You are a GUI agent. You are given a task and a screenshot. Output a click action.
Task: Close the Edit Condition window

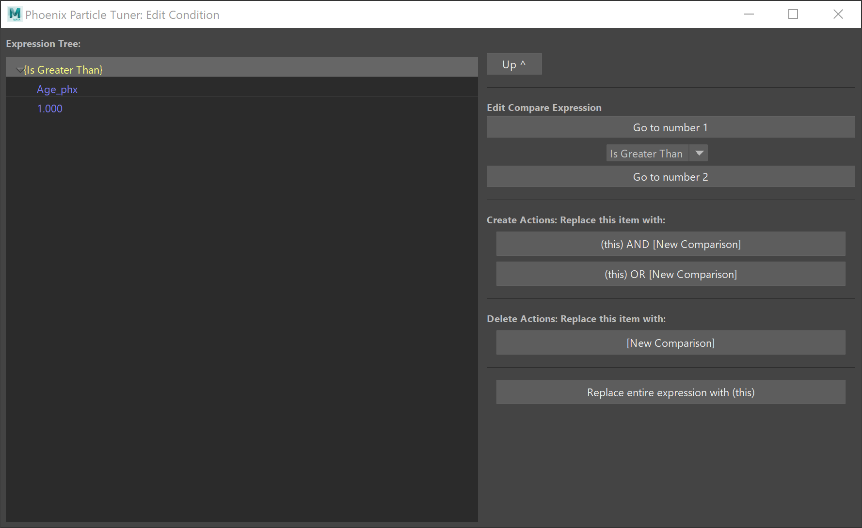pyautogui.click(x=838, y=15)
